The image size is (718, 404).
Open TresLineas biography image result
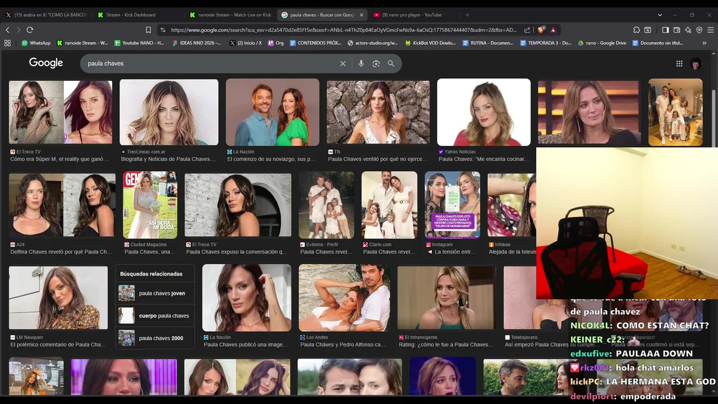[169, 112]
